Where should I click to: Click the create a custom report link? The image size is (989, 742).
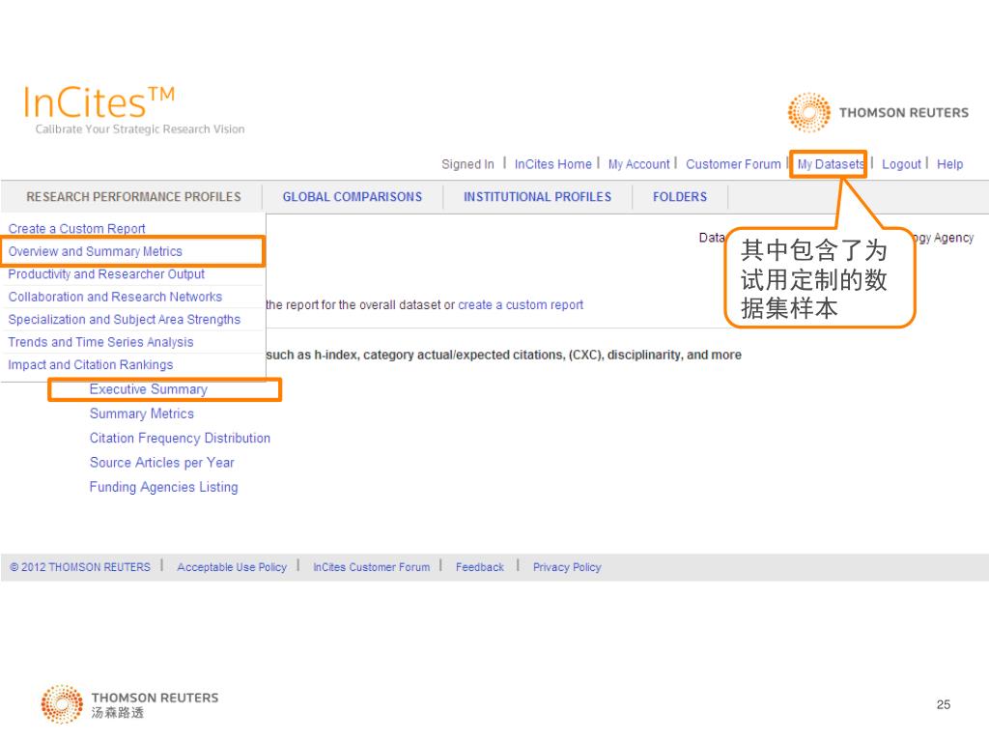(x=521, y=304)
